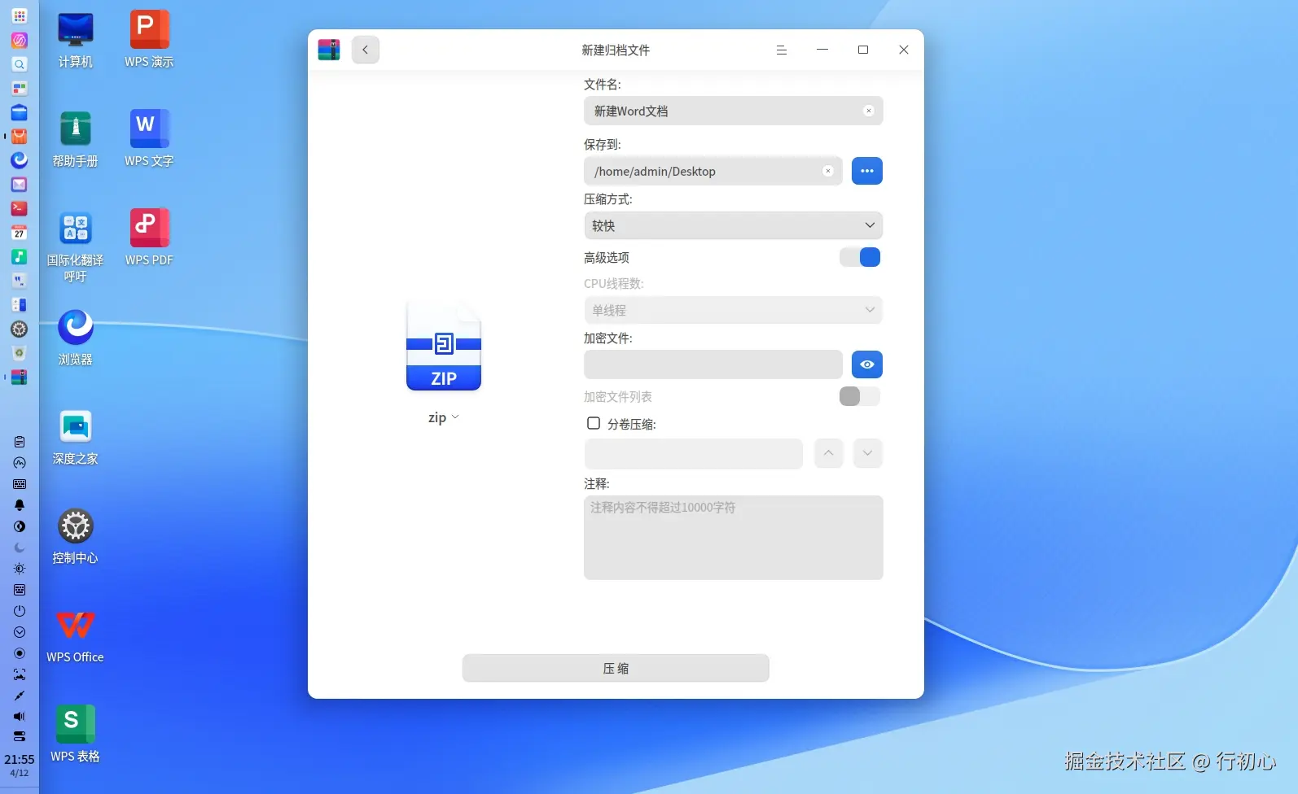
Task: Open the hamburger menu in title bar
Action: (x=782, y=50)
